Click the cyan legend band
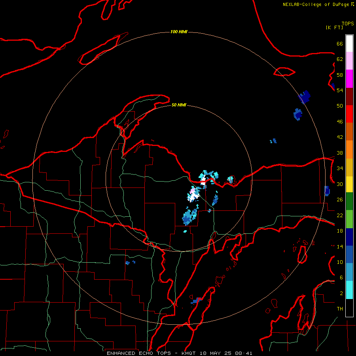The image size is (356, 356). (349, 290)
